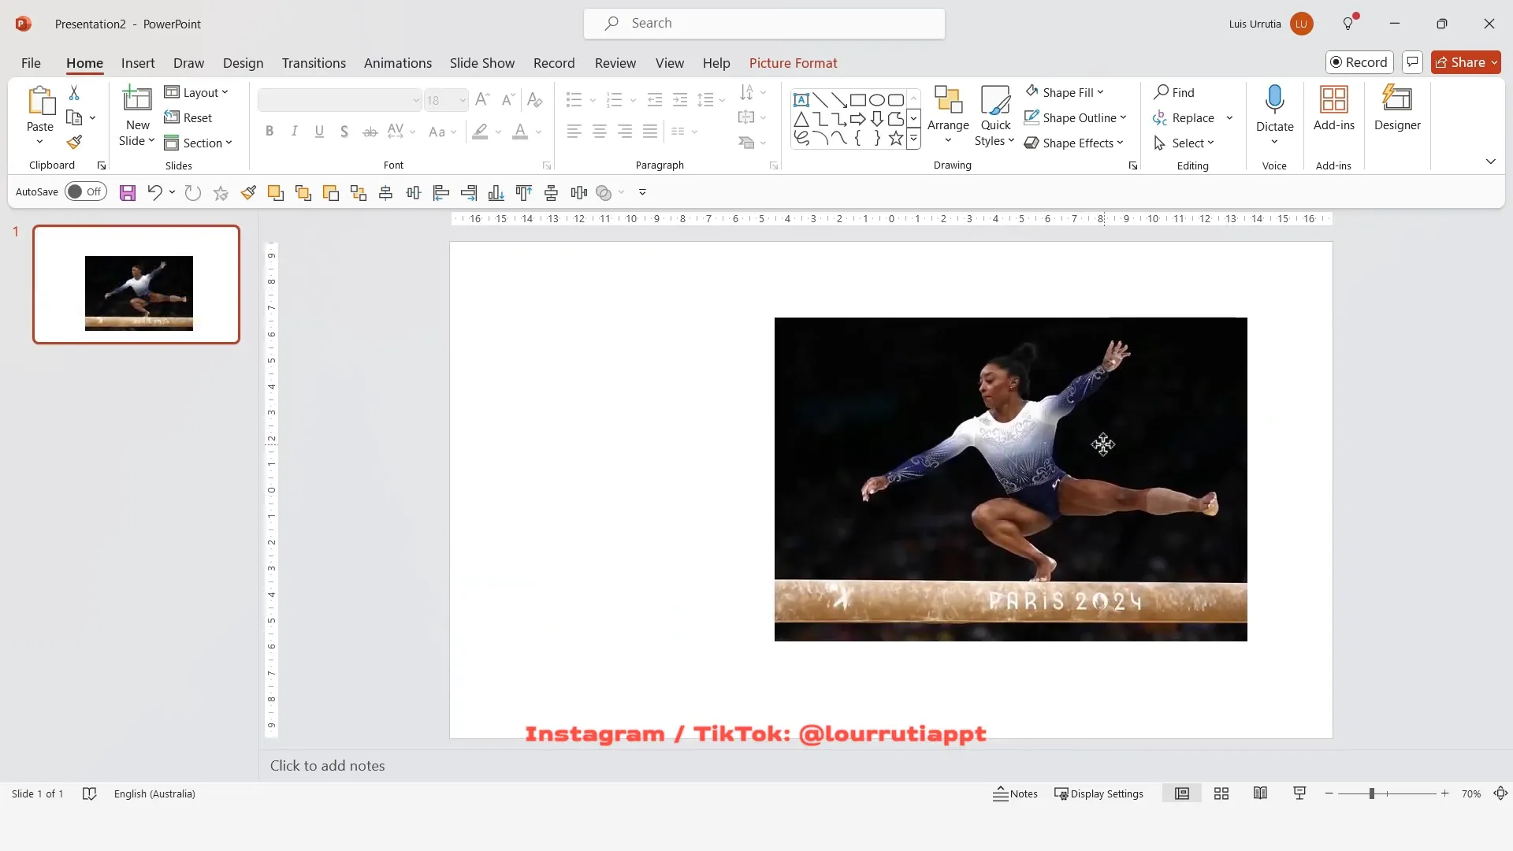
Task: Apply Italic formatting
Action: 295,132
